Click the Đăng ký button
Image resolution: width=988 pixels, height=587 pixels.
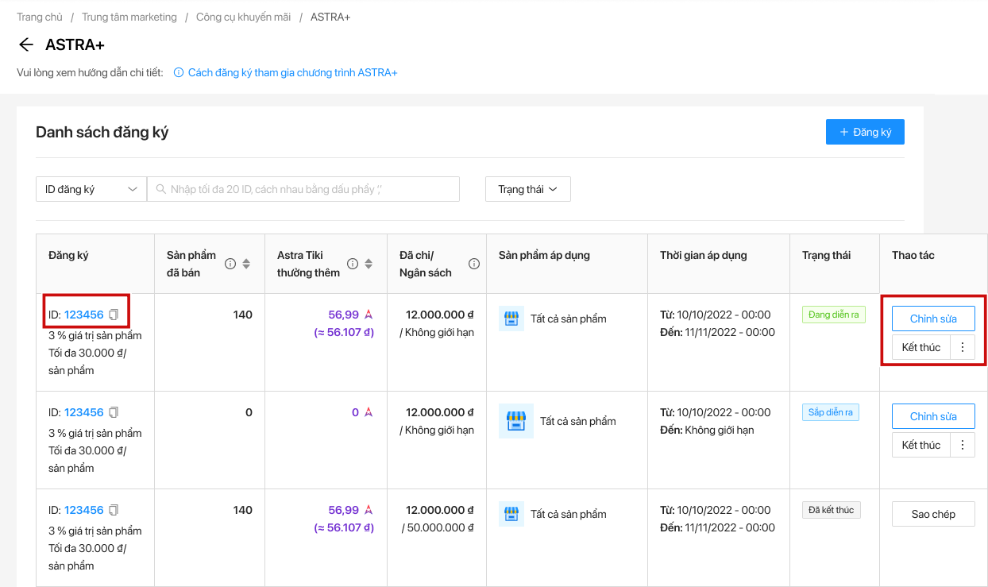click(865, 132)
